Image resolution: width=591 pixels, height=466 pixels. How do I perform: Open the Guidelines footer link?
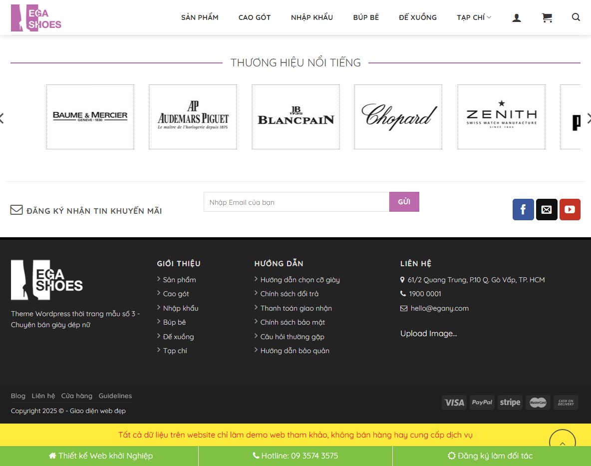click(x=115, y=396)
